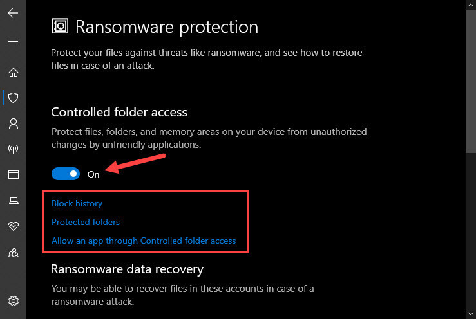Click Allow an app through Controlled folder access
Viewport: 476px width, 319px height.
(144, 241)
